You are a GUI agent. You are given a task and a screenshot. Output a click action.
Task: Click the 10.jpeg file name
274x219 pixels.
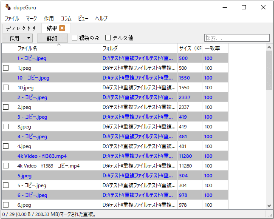pyautogui.click(x=25, y=88)
